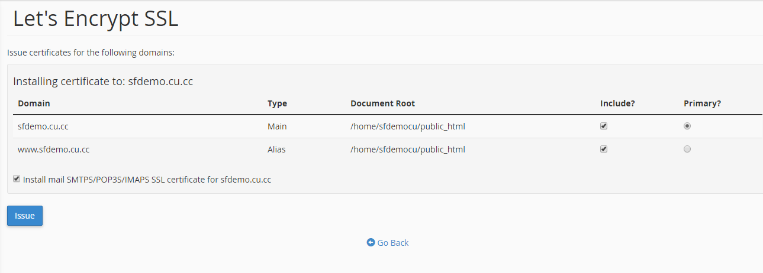Follow the Go Back link text
This screenshot has width=763, height=273.
point(393,243)
